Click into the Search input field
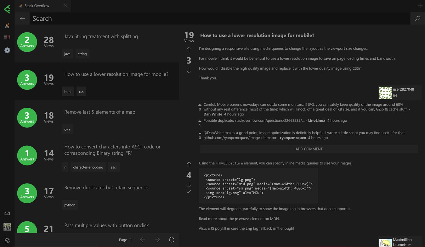Image resolution: width=425 pixels, height=247 pixels. (220, 19)
